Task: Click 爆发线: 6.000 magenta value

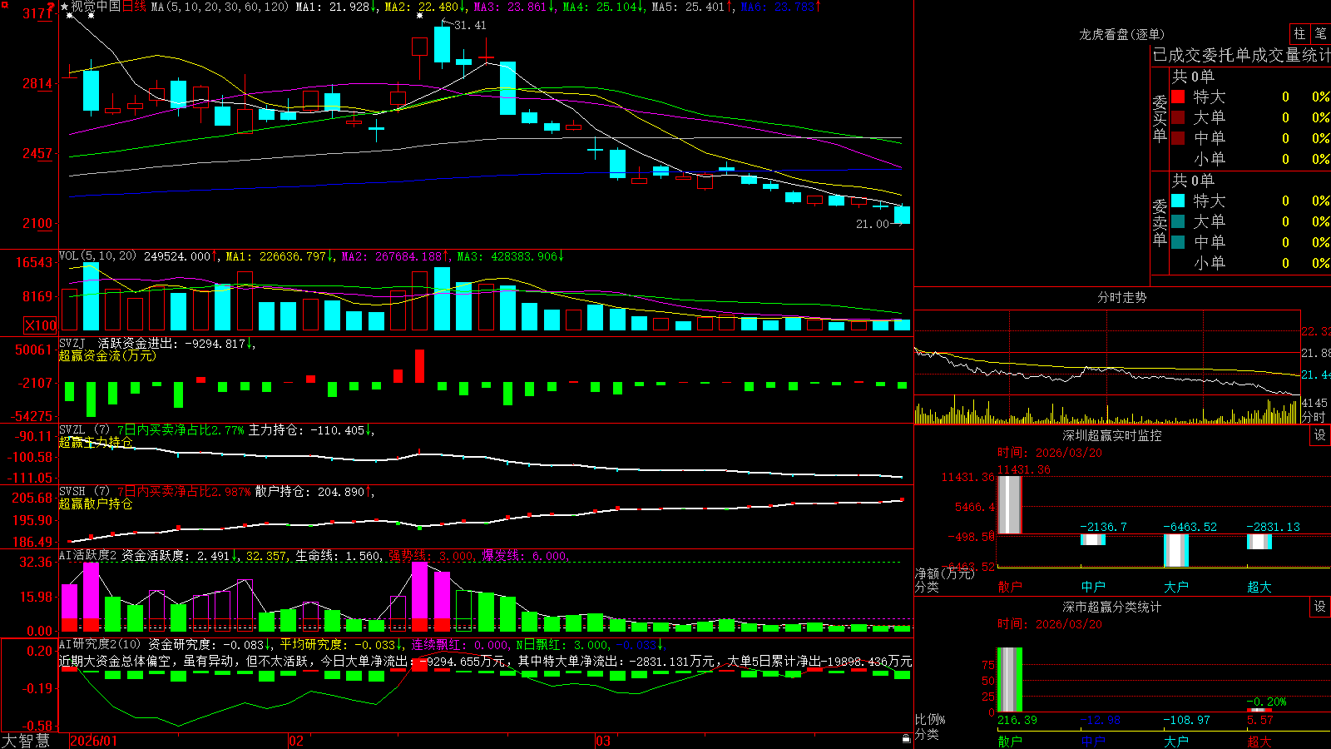Action: tap(525, 556)
